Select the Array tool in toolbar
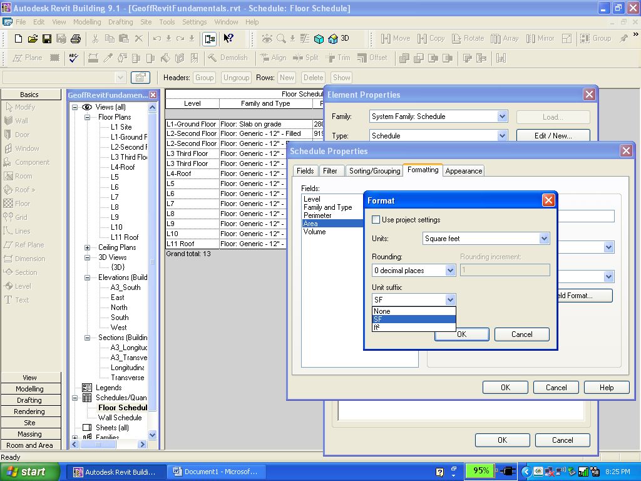 pyautogui.click(x=505, y=38)
